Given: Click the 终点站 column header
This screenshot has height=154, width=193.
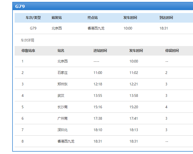Looking at the screenshot, I should pos(93,18).
